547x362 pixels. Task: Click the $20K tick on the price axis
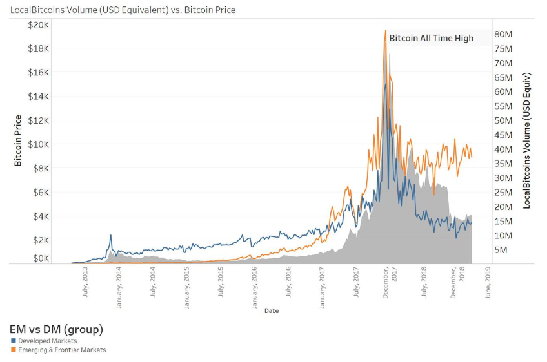[39, 24]
